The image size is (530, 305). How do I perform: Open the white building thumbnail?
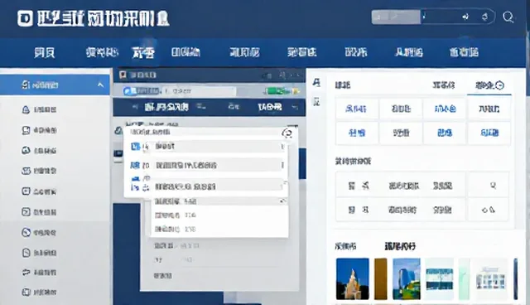[x=491, y=278]
